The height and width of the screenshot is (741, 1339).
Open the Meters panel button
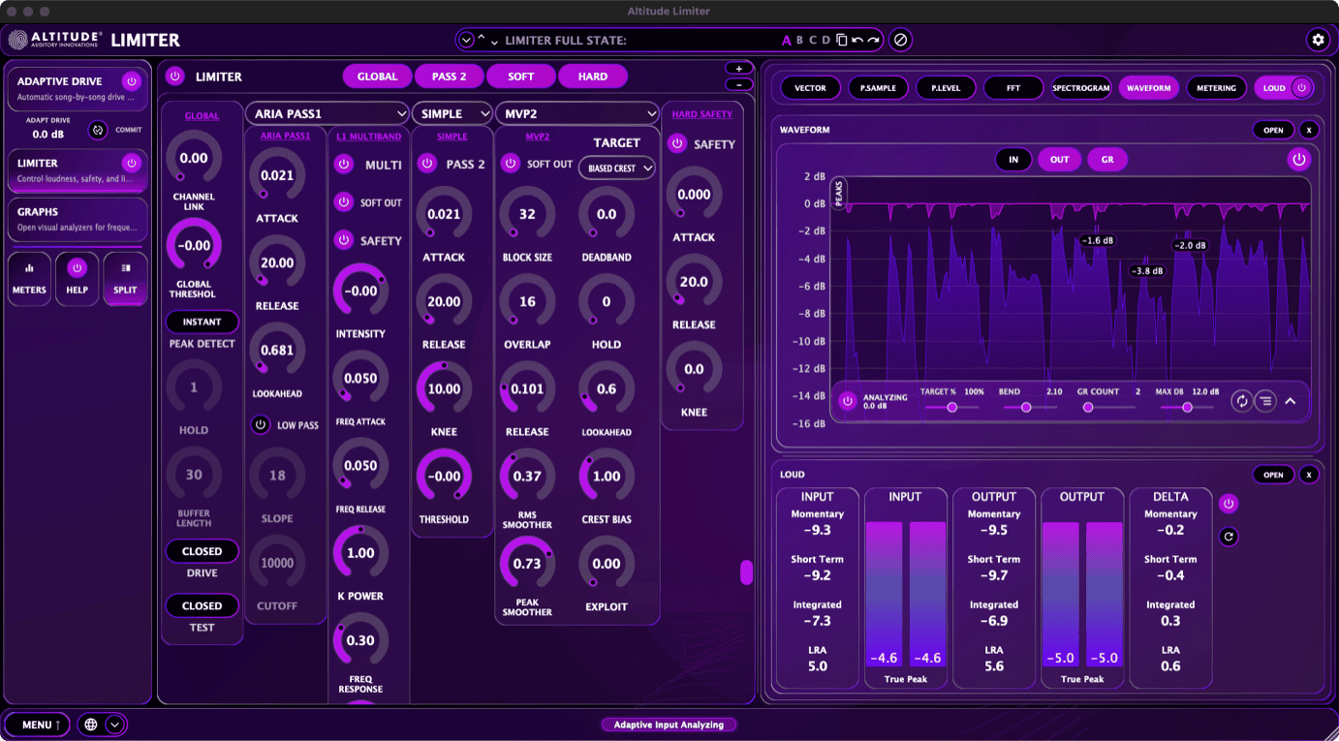29,279
